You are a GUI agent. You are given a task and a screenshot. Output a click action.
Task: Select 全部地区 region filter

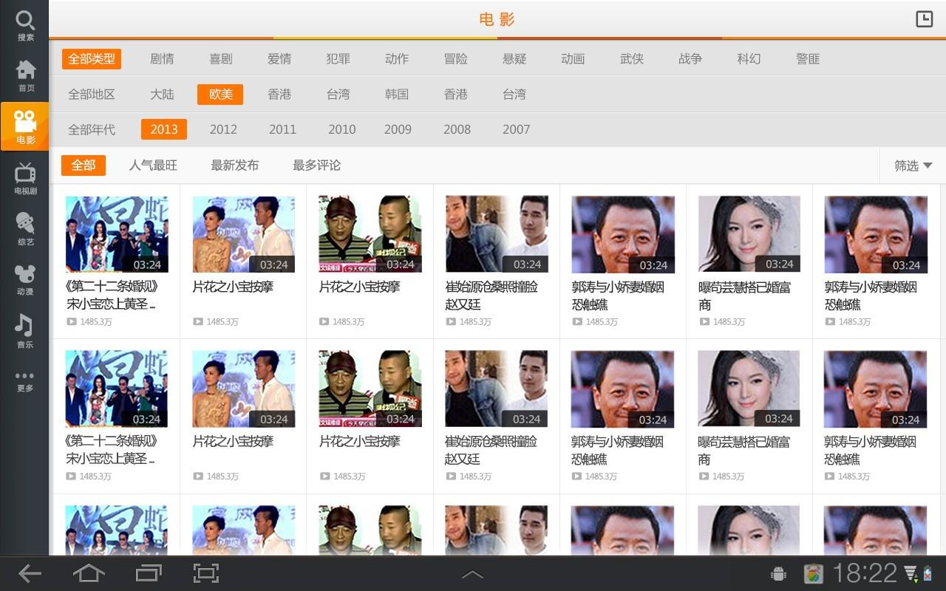click(92, 94)
